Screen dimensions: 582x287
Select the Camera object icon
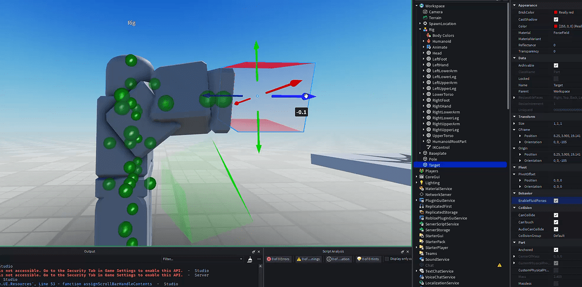(x=425, y=12)
